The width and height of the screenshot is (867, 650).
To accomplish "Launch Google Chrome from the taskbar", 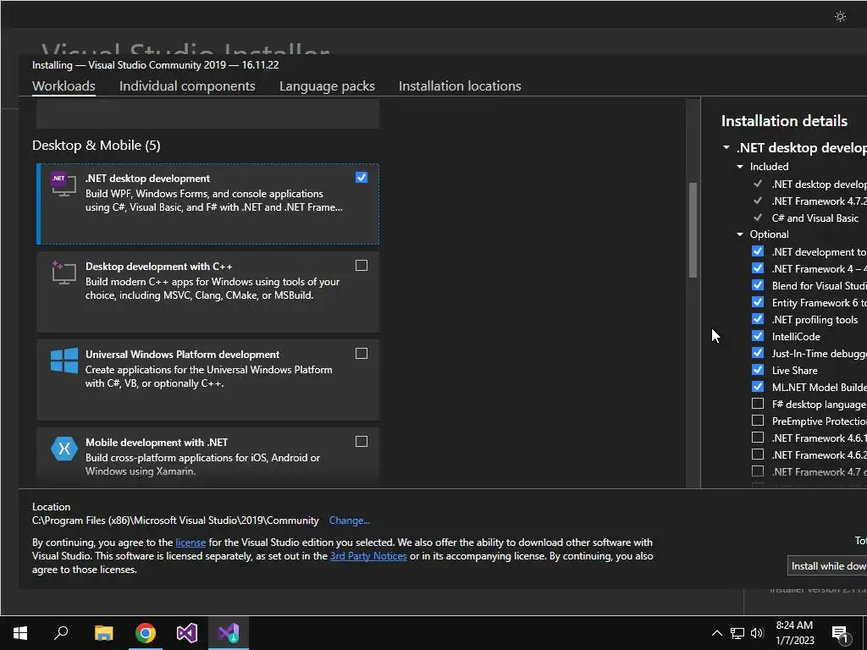I will [x=146, y=632].
